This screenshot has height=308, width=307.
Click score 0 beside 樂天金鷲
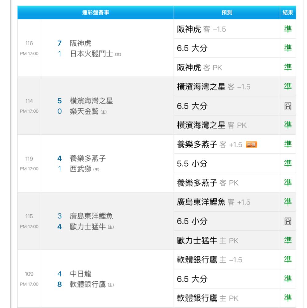(x=60, y=111)
